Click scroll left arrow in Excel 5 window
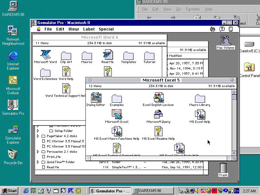Image resolution: width=260 pixels, height=195 pixels. point(88,158)
